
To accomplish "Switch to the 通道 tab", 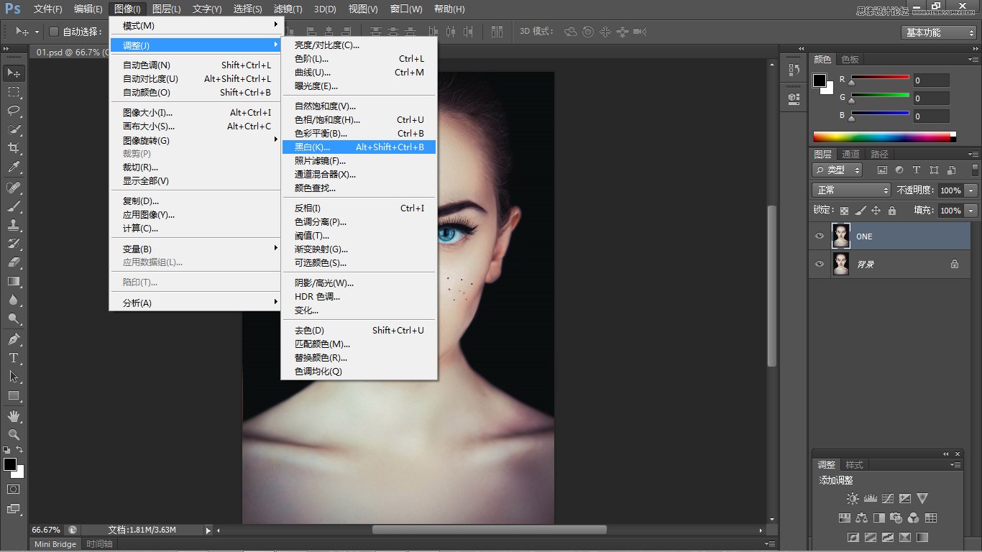I will [852, 153].
